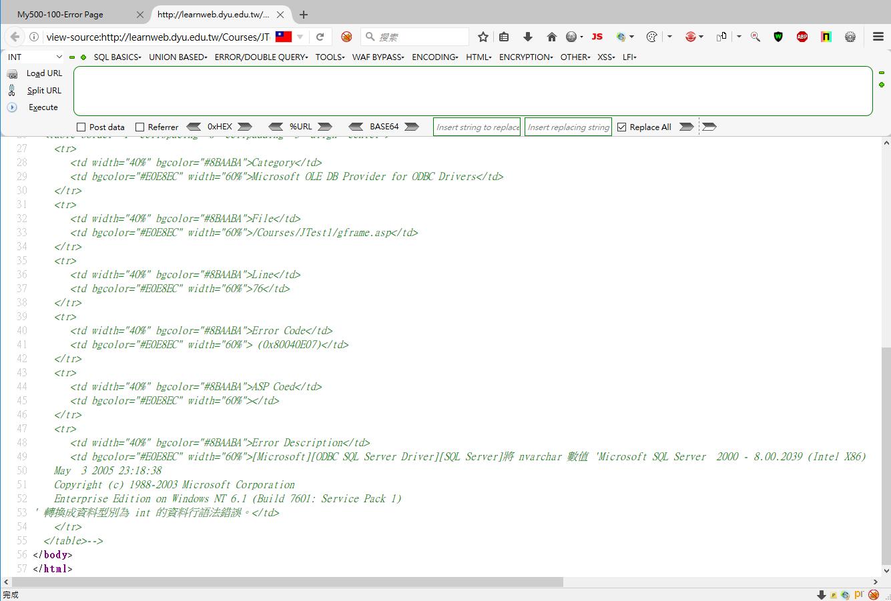The width and height of the screenshot is (891, 601).
Task: Open the downloads arrow in the toolbar
Action: [527, 37]
